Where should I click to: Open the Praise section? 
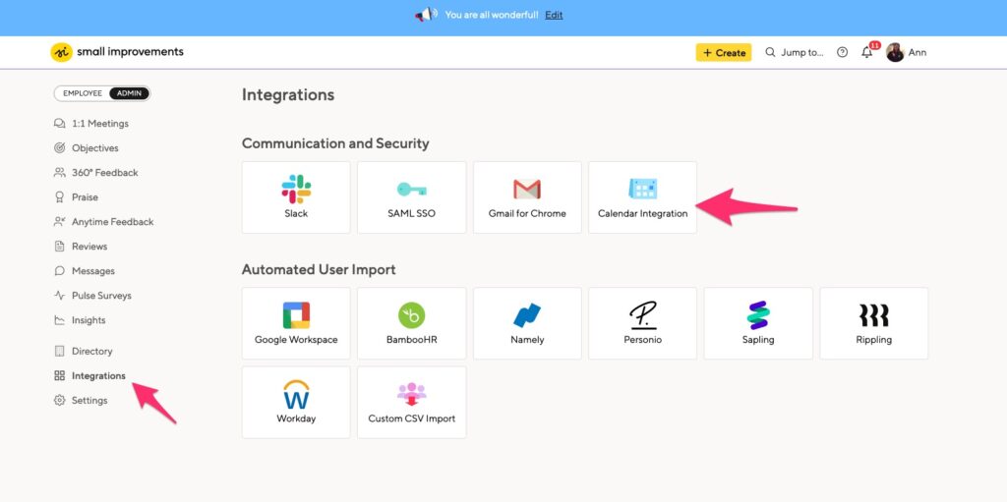coord(85,197)
